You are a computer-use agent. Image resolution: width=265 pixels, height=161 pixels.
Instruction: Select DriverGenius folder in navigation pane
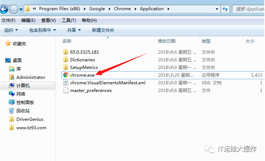[x=30, y=119]
